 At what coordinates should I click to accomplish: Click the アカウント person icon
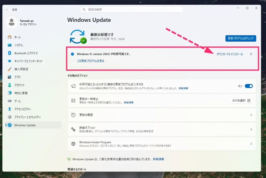10,85
